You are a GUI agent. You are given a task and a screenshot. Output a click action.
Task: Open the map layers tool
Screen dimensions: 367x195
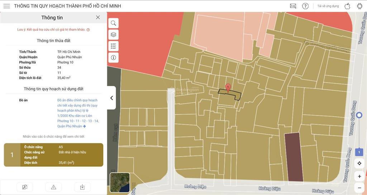tap(114, 34)
